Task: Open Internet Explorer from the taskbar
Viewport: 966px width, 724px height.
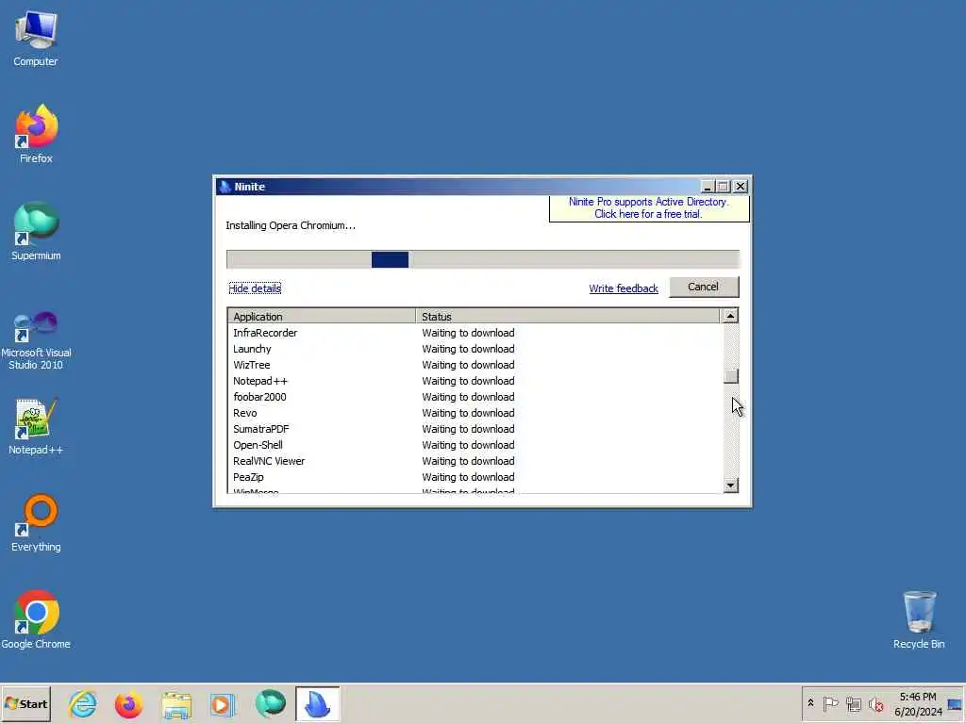Action: tap(83, 704)
